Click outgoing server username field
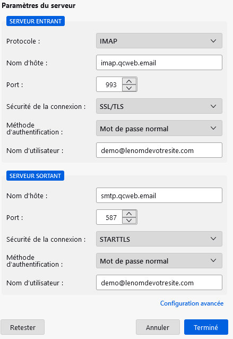233x339 pixels. click(x=159, y=283)
